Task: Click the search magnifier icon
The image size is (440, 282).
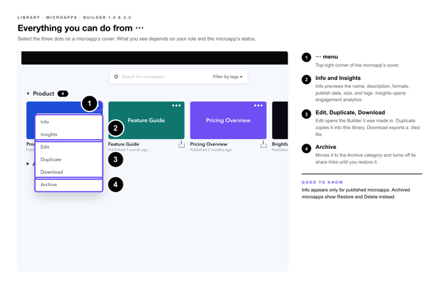Action: tap(116, 77)
